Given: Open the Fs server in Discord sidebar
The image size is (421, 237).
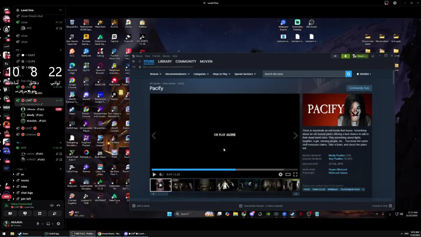Looking at the screenshot, I should coord(7,64).
